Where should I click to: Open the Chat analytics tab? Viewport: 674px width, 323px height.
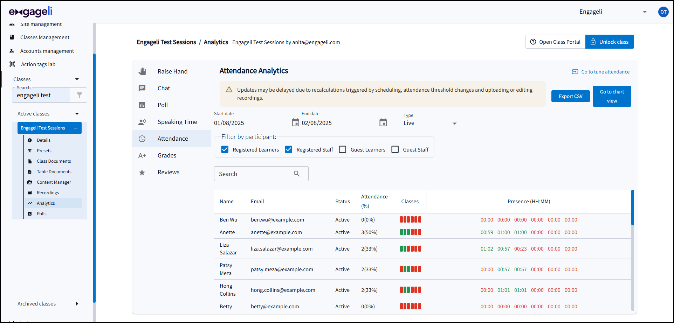172,88
